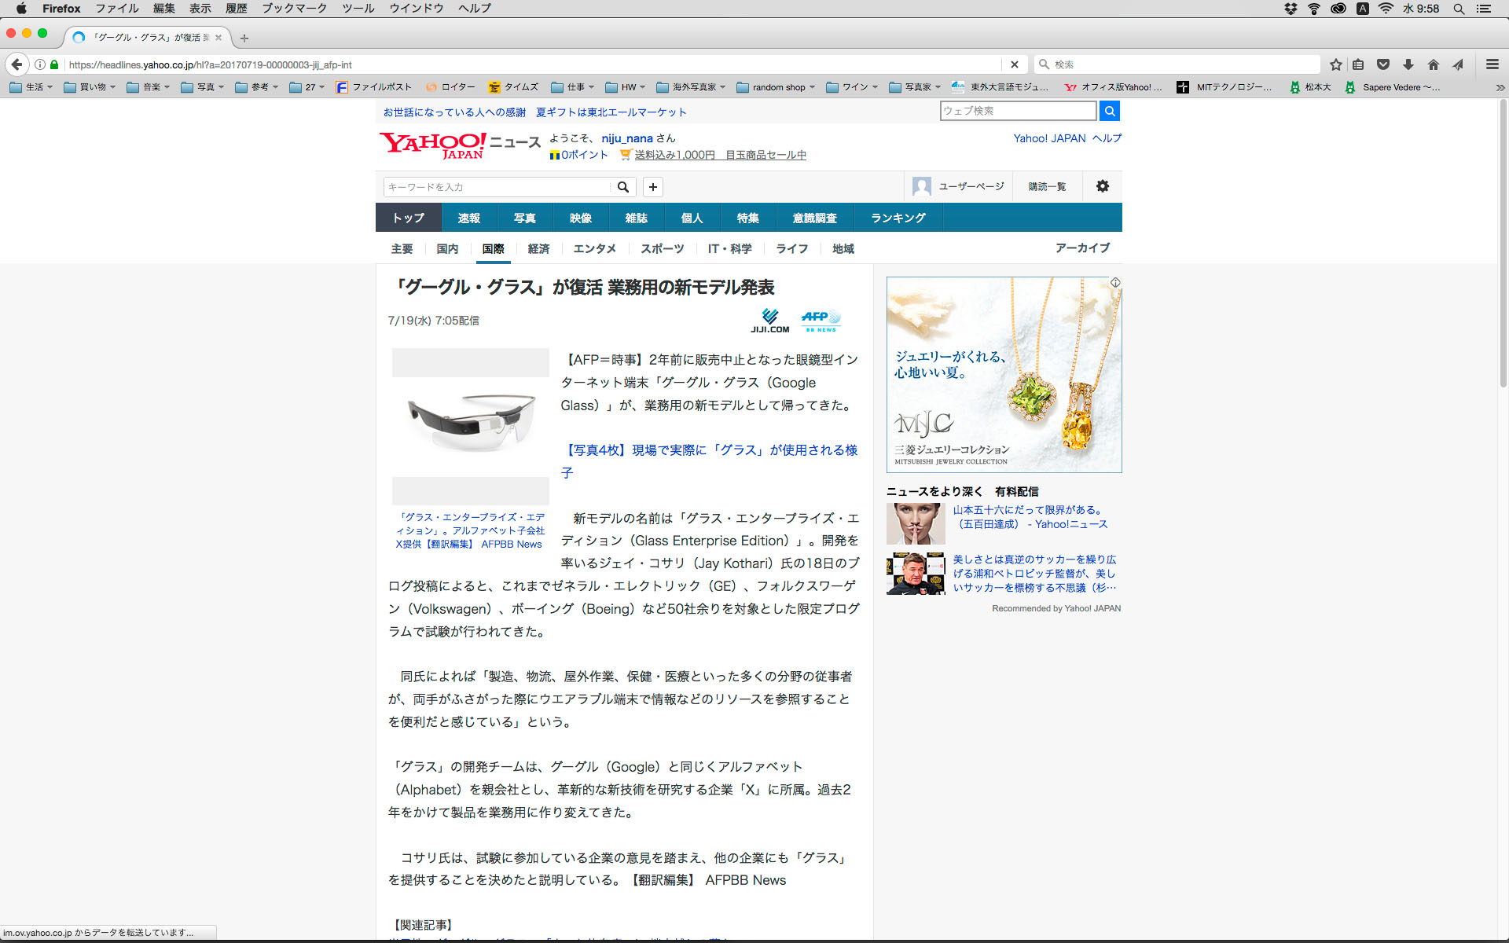Show more bookmarks with the overflow chevron
This screenshot has height=943, width=1509.
[x=1500, y=87]
